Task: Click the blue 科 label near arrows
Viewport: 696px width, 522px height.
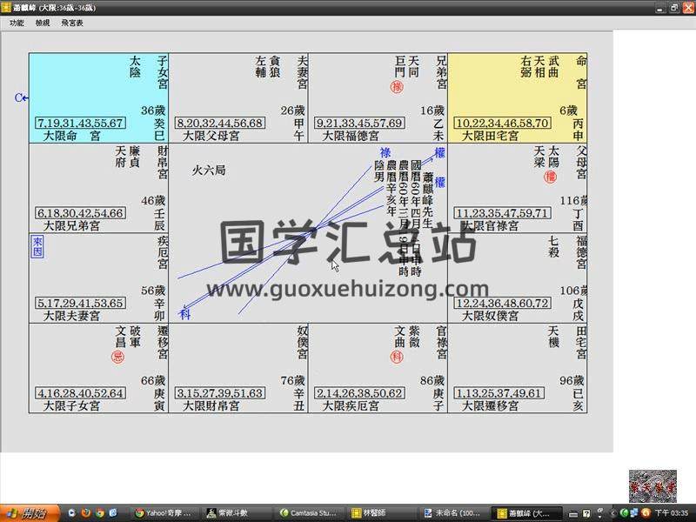Action: [x=184, y=314]
